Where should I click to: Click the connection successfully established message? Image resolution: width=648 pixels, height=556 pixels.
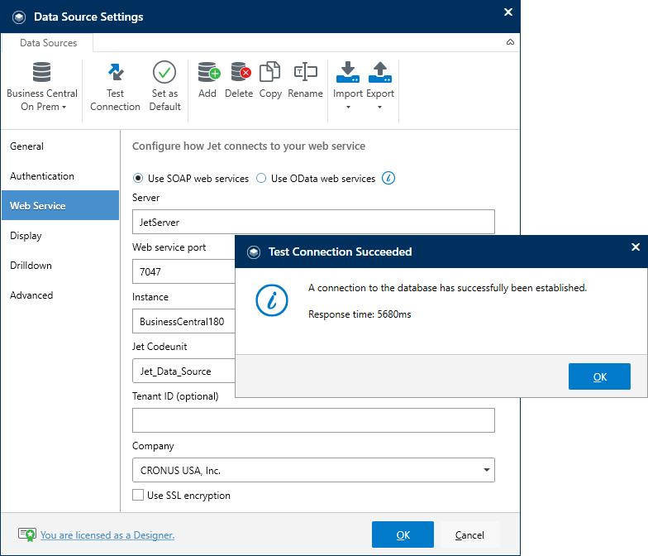(x=448, y=288)
